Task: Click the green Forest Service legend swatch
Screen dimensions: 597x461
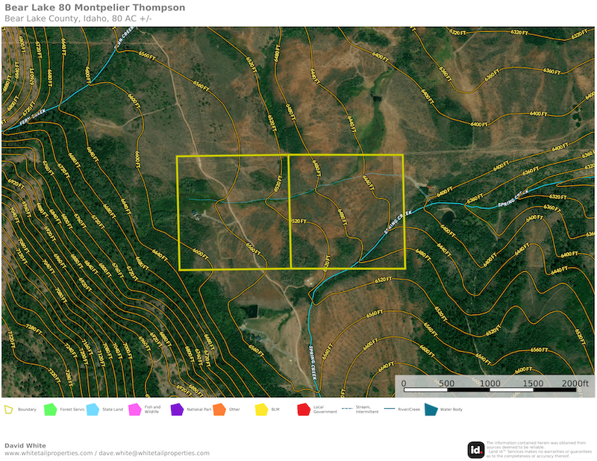Action: click(50, 410)
